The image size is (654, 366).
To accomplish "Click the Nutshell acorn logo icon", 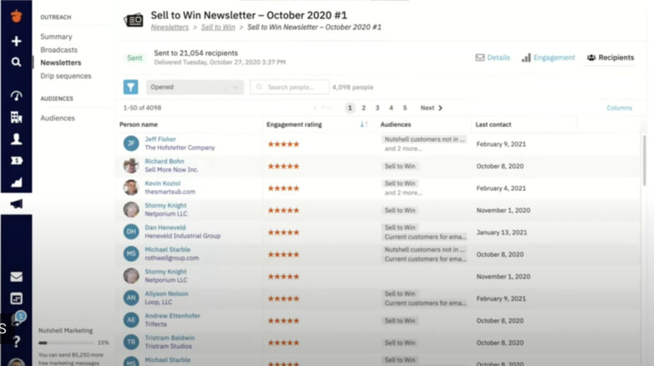I will click(x=16, y=16).
